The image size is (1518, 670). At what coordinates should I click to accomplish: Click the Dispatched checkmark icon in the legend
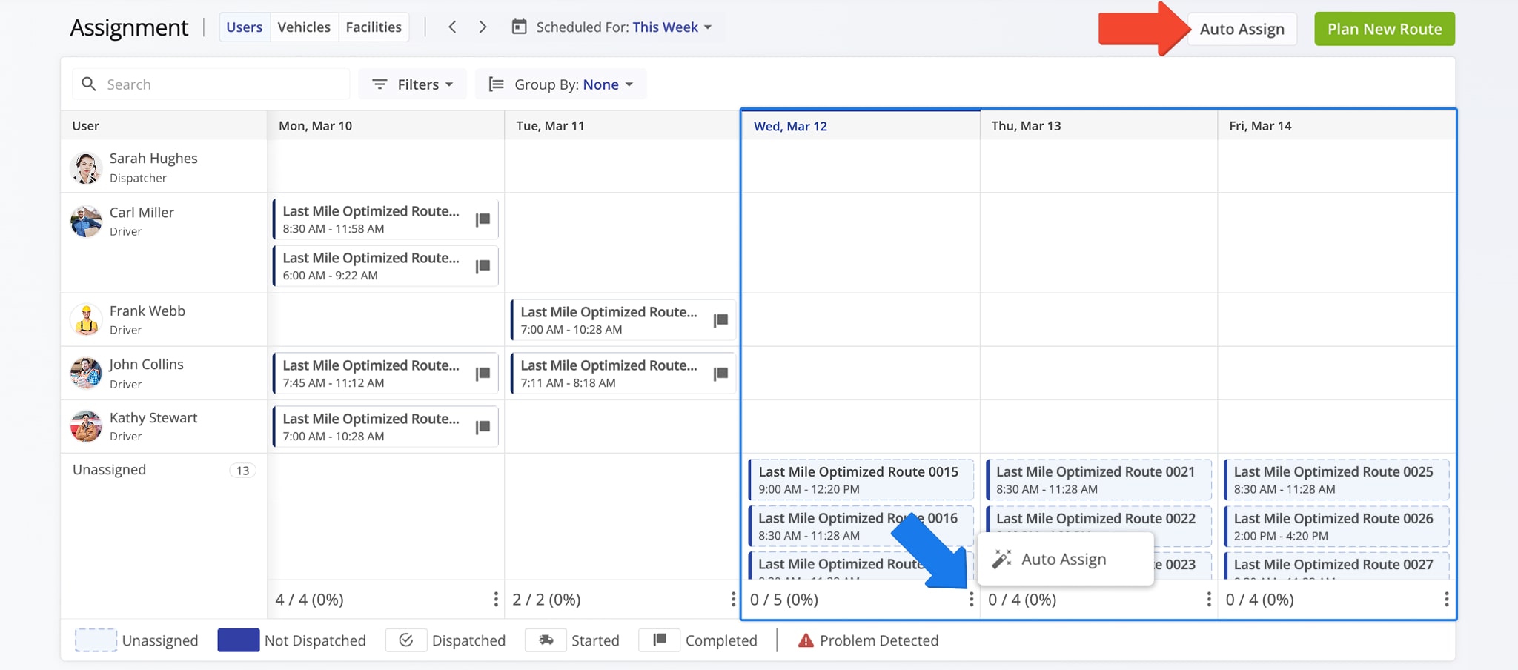point(406,640)
